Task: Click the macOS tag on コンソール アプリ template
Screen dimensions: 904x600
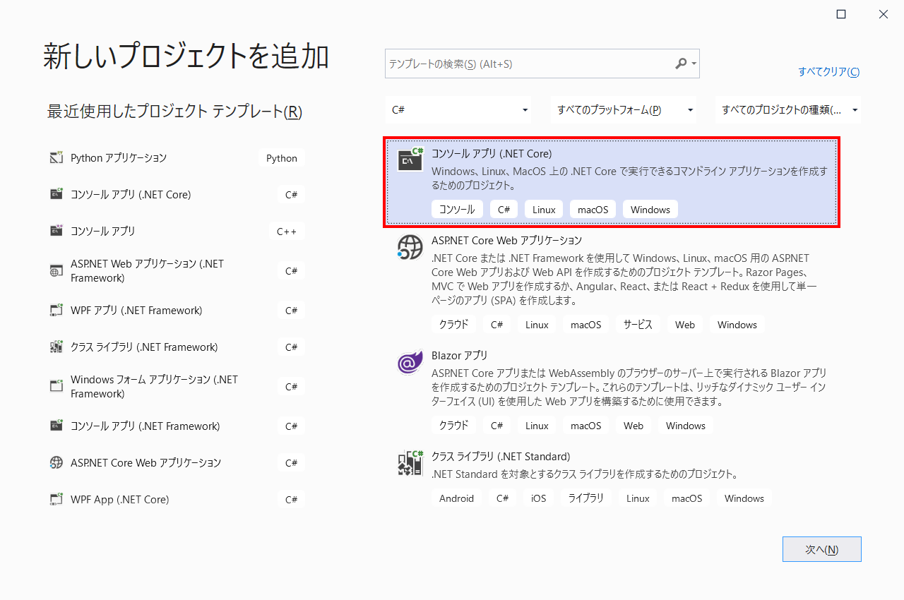Action: [593, 210]
